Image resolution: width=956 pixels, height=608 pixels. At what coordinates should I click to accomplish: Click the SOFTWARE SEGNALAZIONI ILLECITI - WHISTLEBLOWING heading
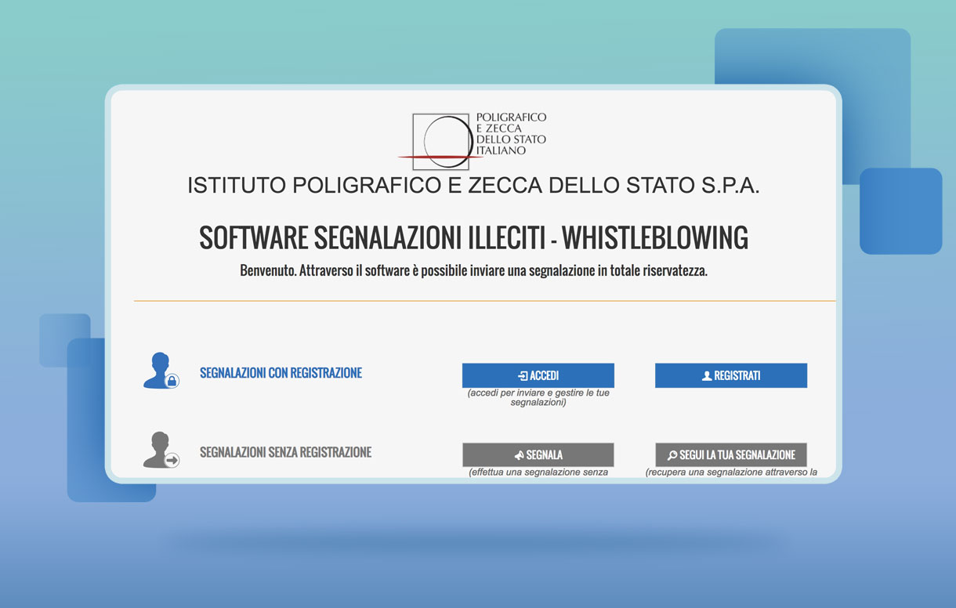tap(473, 238)
